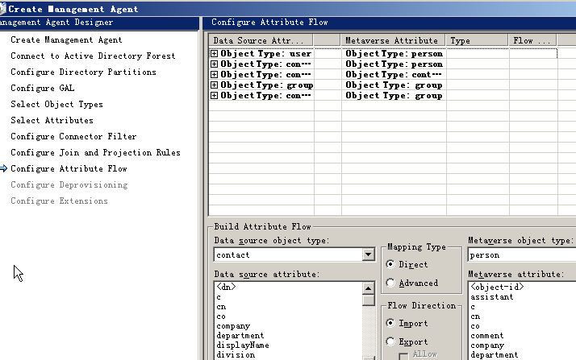Expand the con--- row mapped to cont---
576x360 pixels.
[x=214, y=75]
